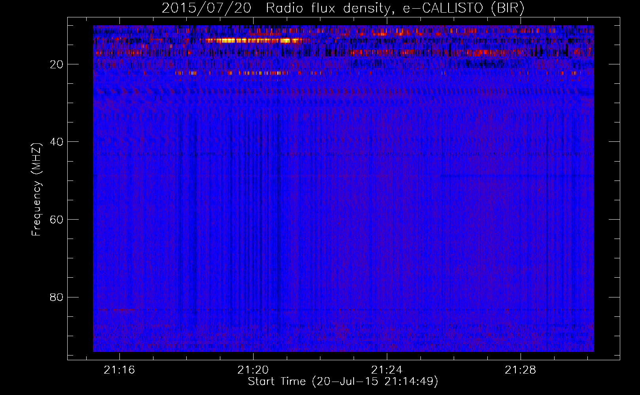Select the 80 MHz frequency tick label
Screen dimensions: 640x395
[57, 297]
